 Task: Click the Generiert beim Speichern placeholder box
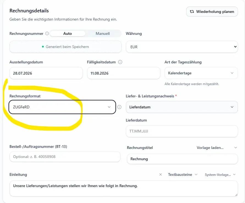(x=65, y=47)
